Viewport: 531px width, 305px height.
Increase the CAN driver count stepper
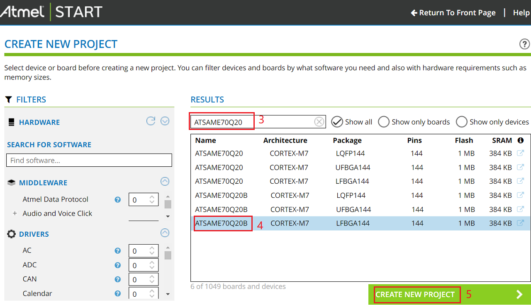point(152,277)
